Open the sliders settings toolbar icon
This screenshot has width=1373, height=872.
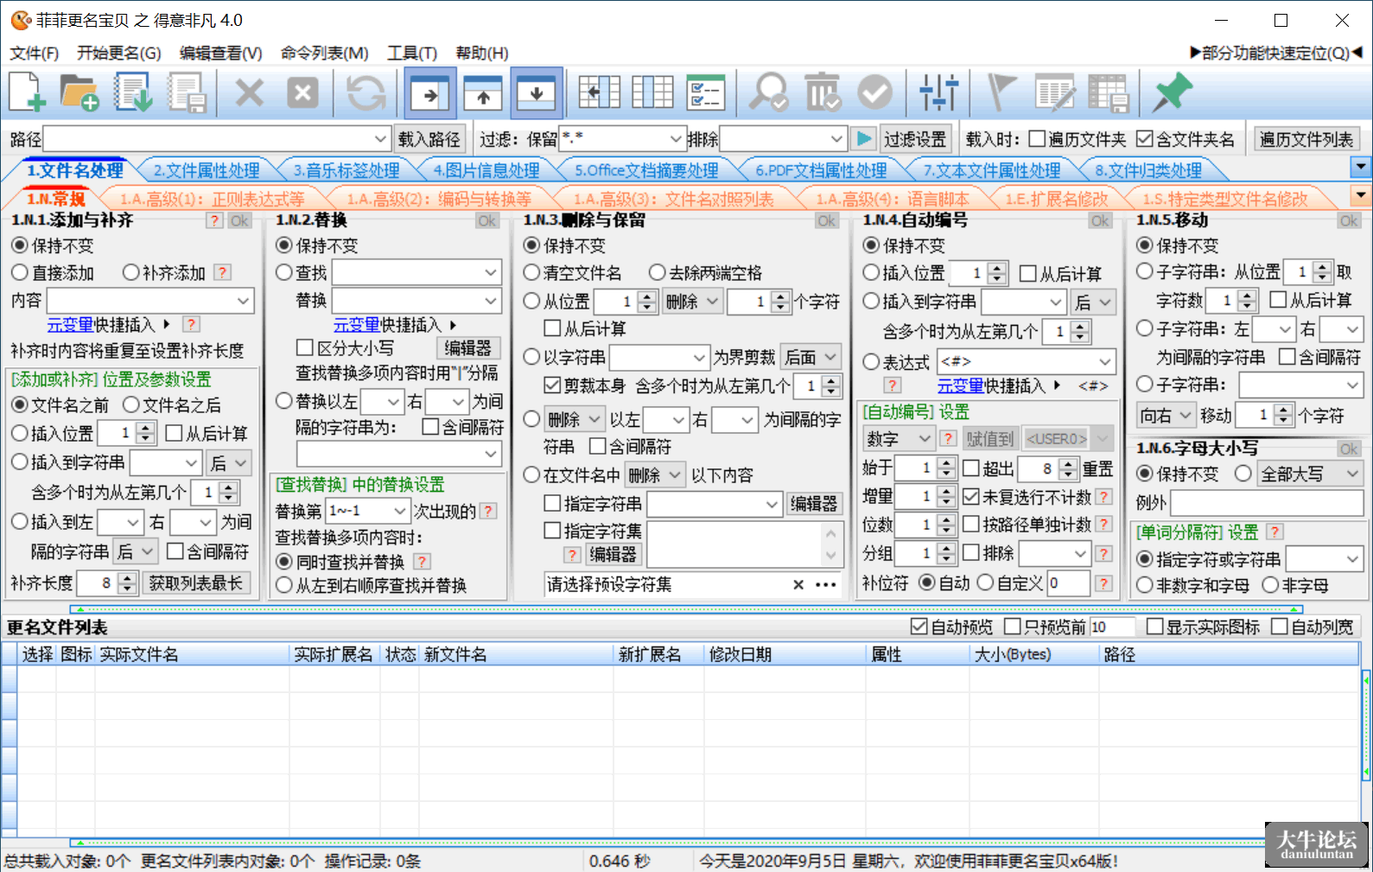point(938,92)
